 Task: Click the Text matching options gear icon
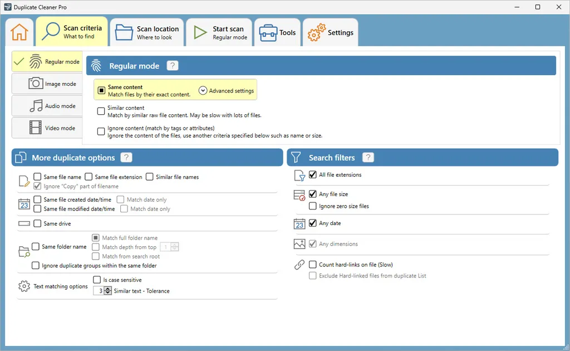tap(24, 286)
